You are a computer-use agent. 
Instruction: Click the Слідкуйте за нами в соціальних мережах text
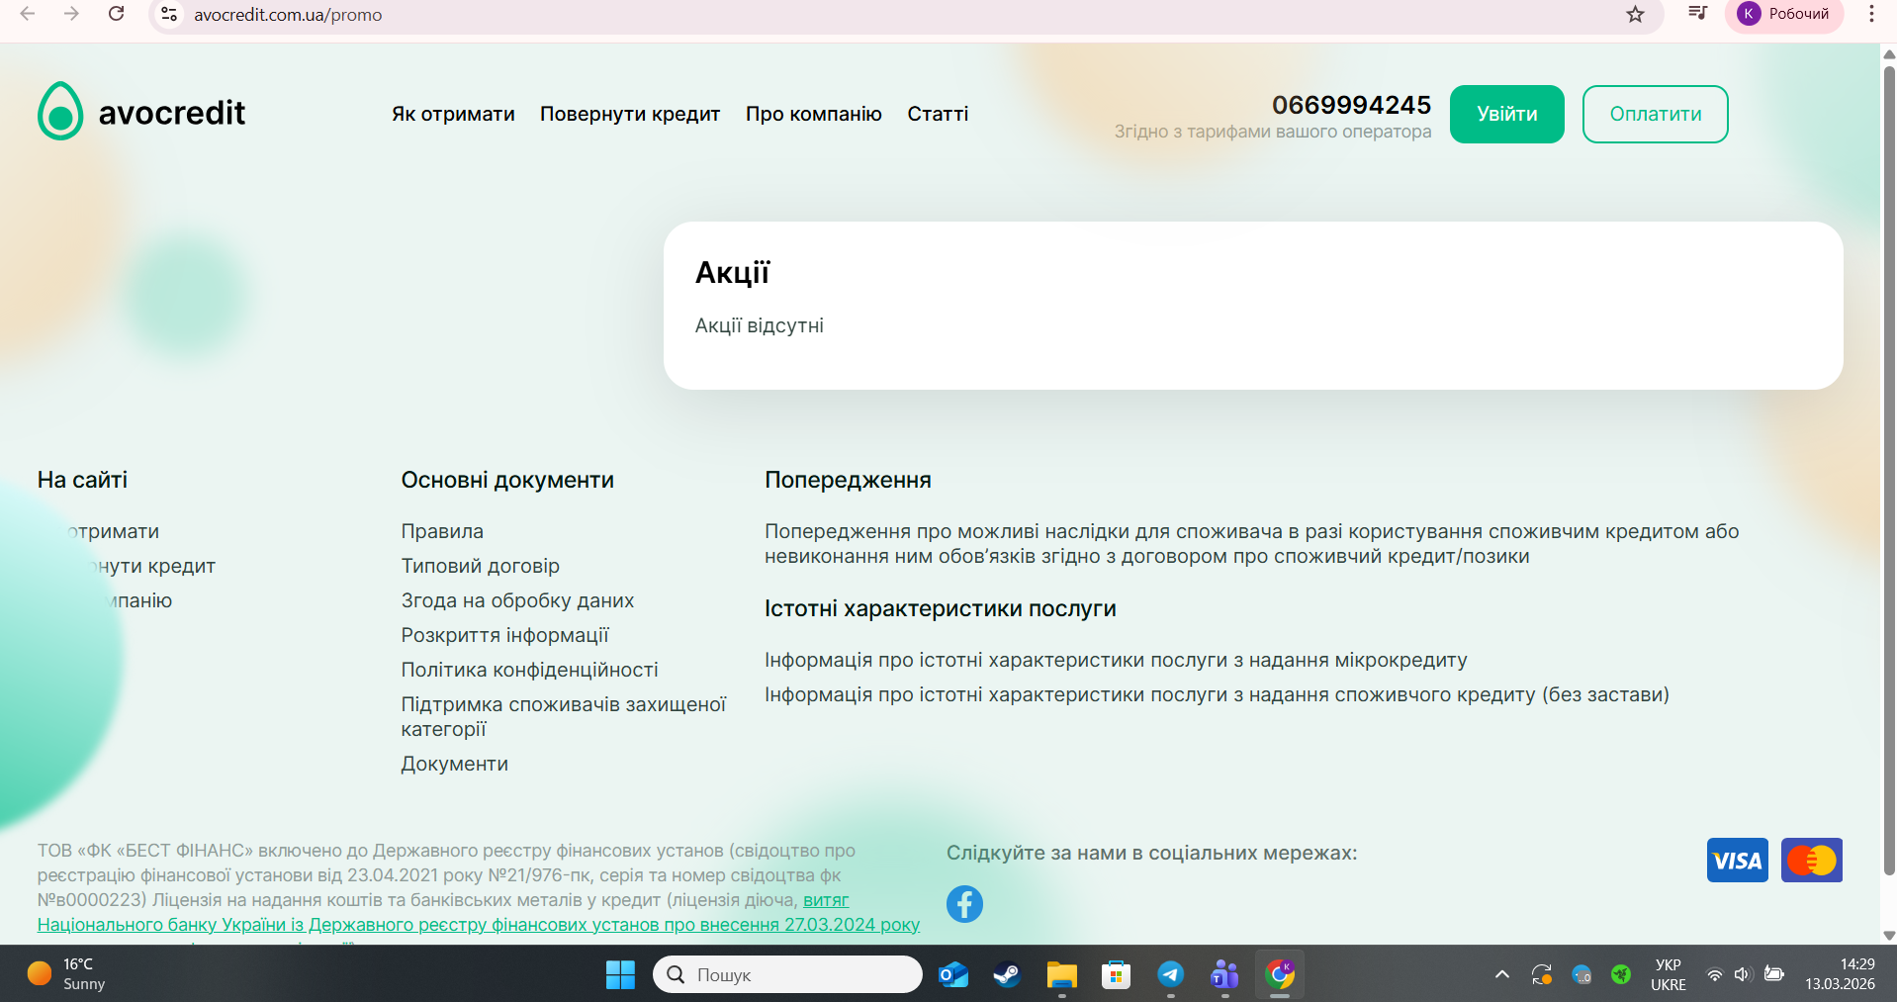tap(1152, 853)
